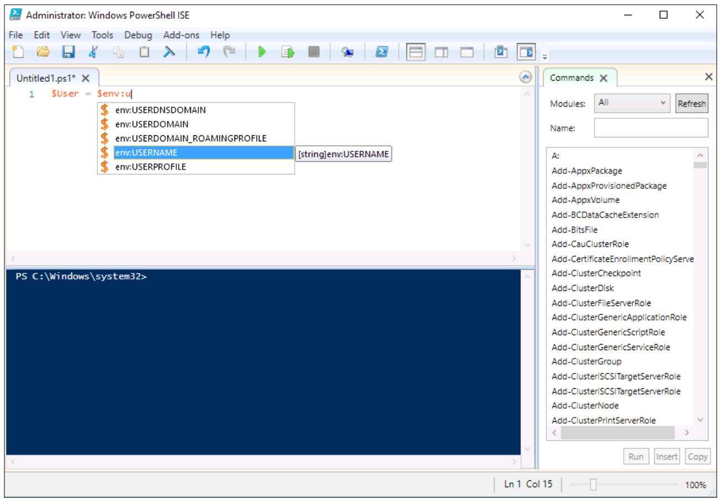Expand the Modules dropdown
The height and width of the screenshot is (502, 720).
click(x=633, y=103)
